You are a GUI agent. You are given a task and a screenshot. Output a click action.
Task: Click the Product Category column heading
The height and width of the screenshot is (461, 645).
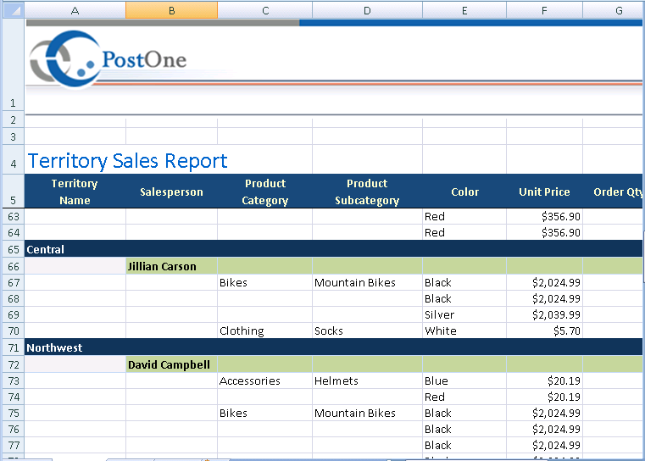point(265,192)
